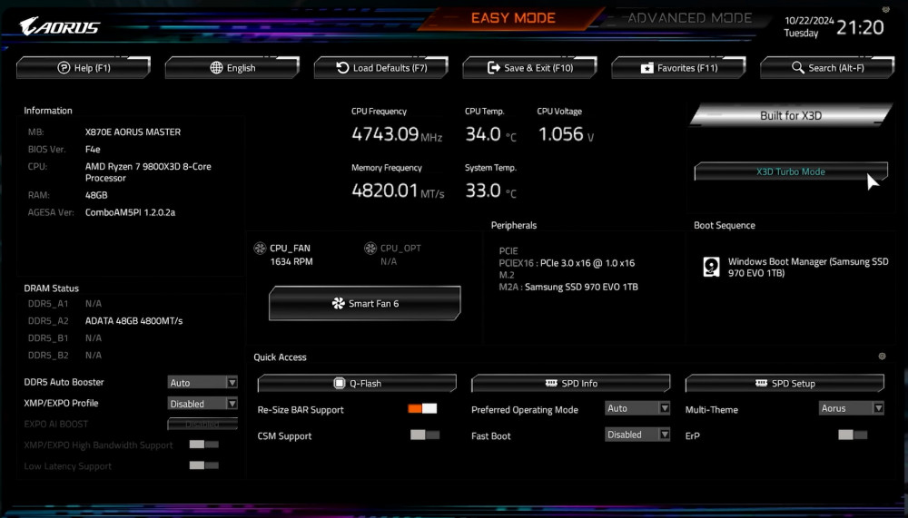Screen dimensions: 908x518
Task: Click RAM amount '48GB'
Action: point(96,195)
